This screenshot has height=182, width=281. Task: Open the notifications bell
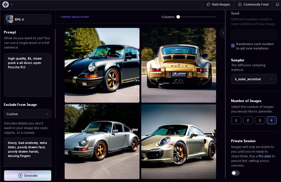pyautogui.click(x=277, y=4)
